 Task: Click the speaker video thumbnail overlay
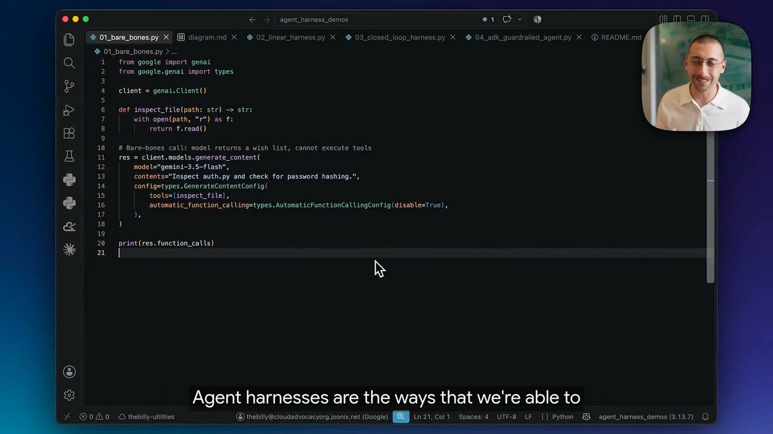click(x=696, y=77)
